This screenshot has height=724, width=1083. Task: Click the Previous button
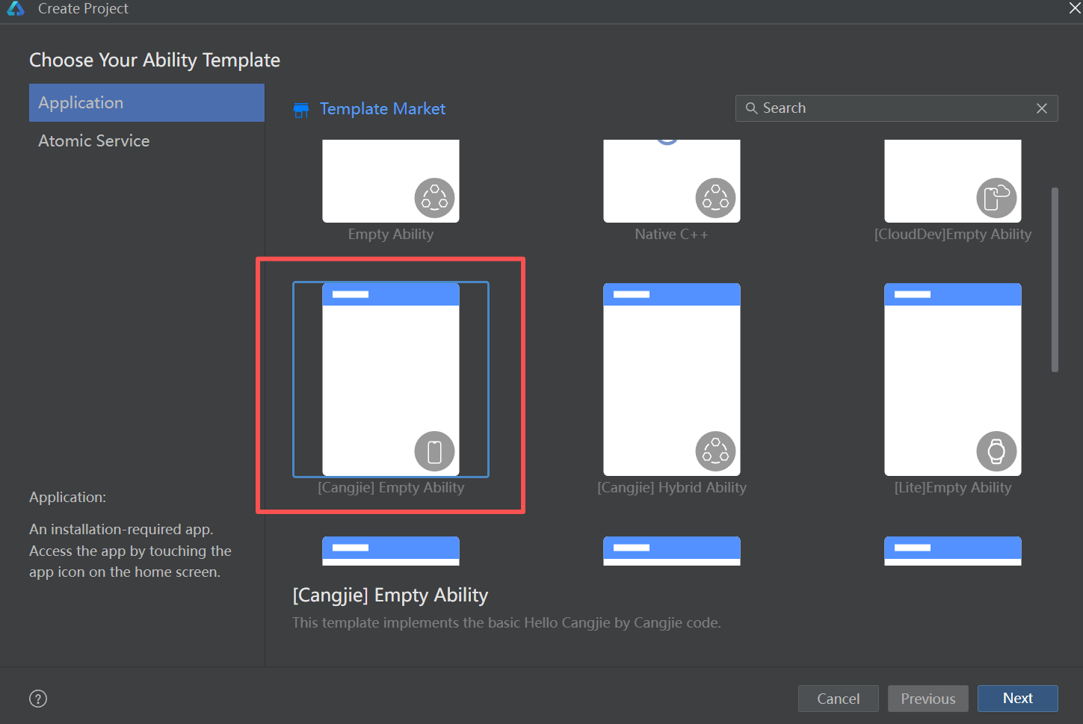pos(928,699)
